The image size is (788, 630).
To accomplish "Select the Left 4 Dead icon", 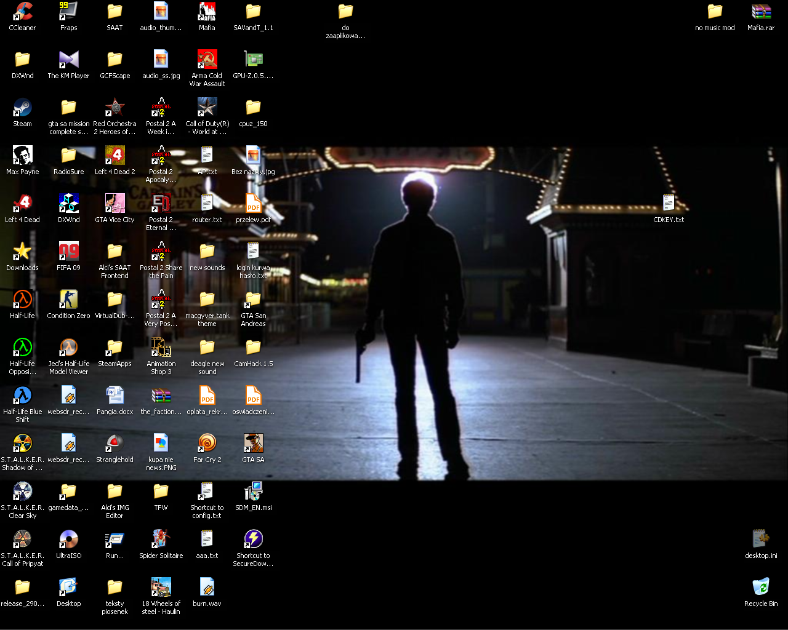I will tap(23, 203).
